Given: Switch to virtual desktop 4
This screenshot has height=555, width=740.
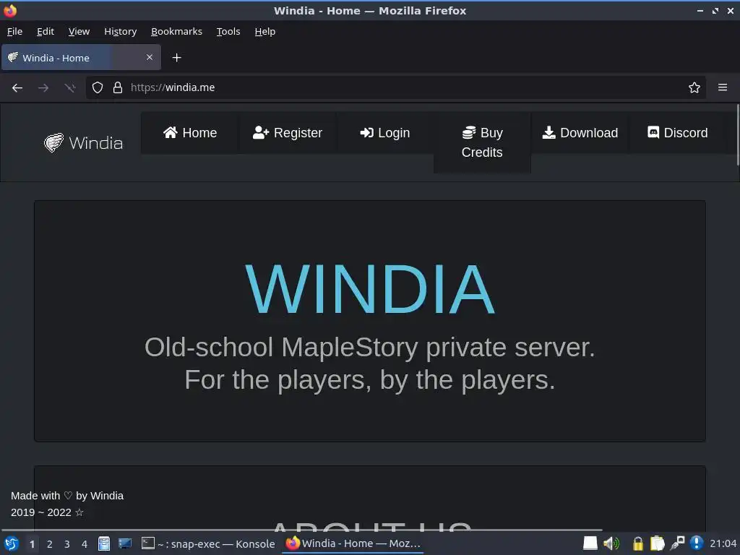Looking at the screenshot, I should [x=85, y=544].
